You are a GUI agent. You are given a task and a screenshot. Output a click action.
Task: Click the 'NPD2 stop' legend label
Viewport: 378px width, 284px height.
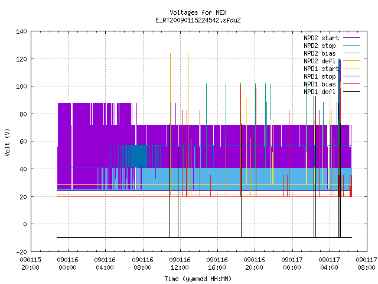pyautogui.click(x=320, y=46)
